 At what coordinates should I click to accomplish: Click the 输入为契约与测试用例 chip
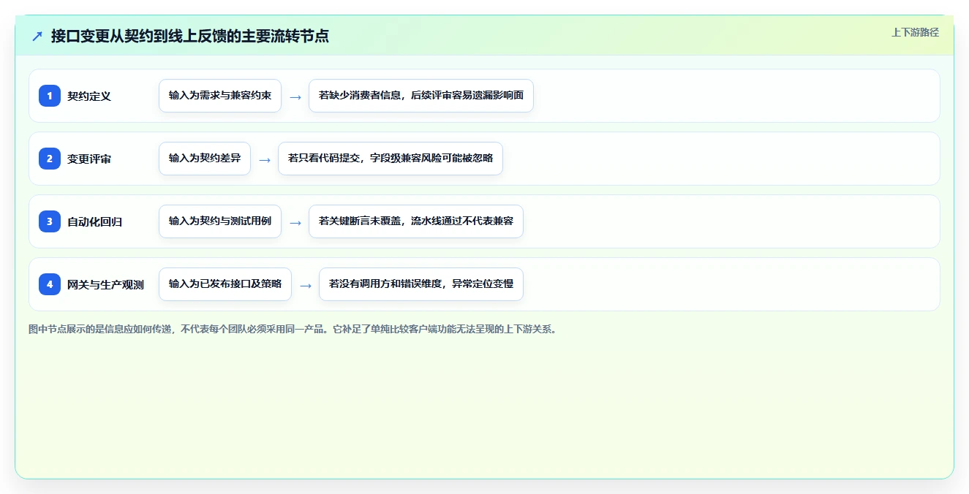pyautogui.click(x=220, y=221)
